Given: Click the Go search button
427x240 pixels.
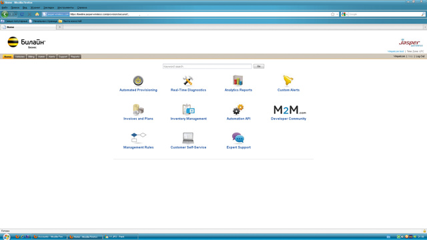Looking at the screenshot, I should 259,66.
